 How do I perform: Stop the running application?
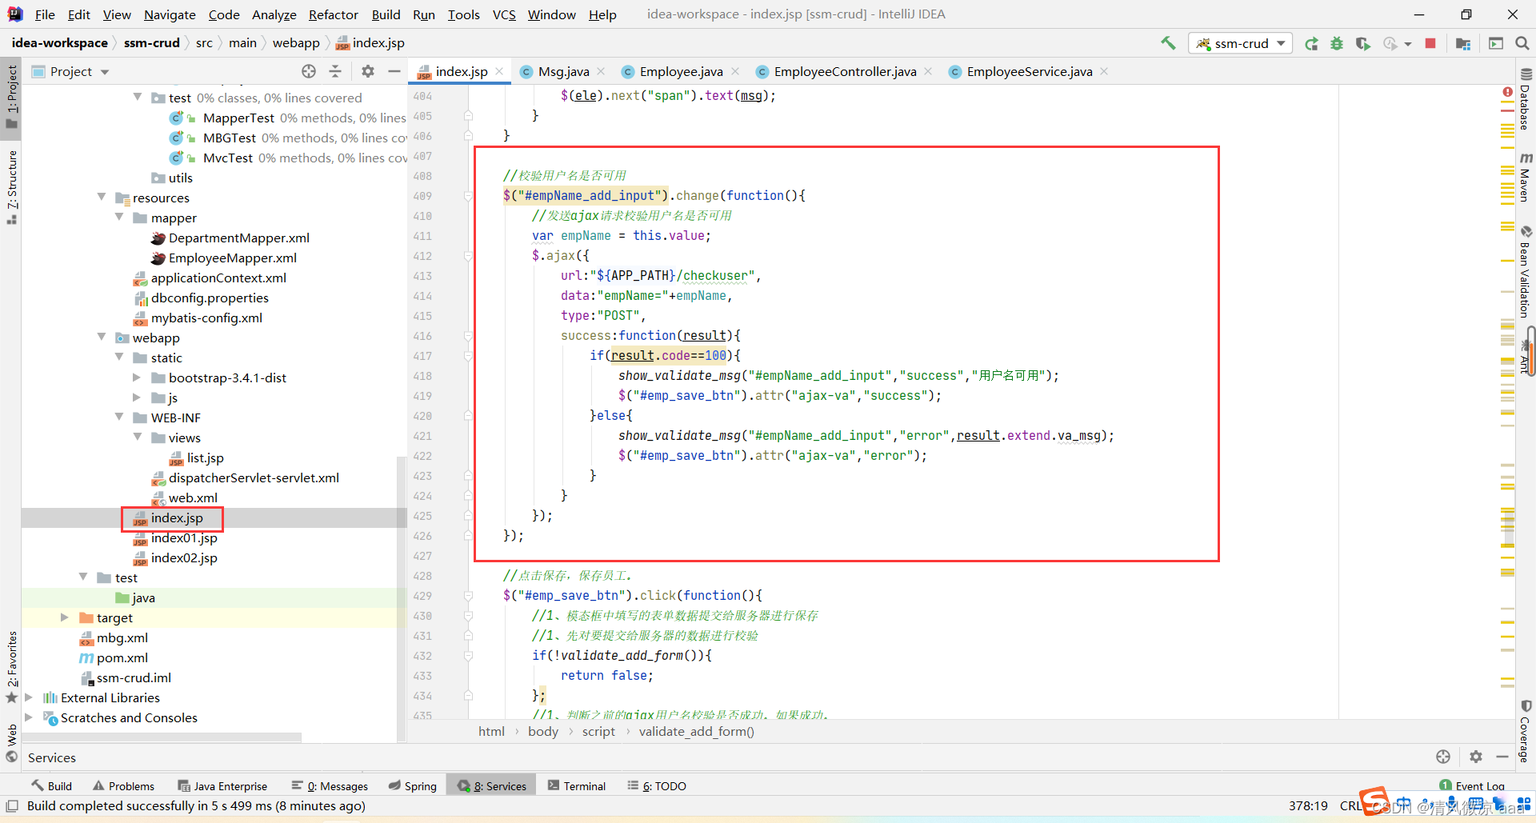[x=1430, y=43]
